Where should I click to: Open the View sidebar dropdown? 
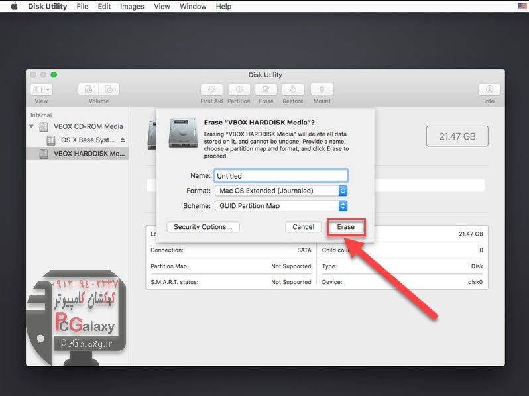click(x=41, y=89)
